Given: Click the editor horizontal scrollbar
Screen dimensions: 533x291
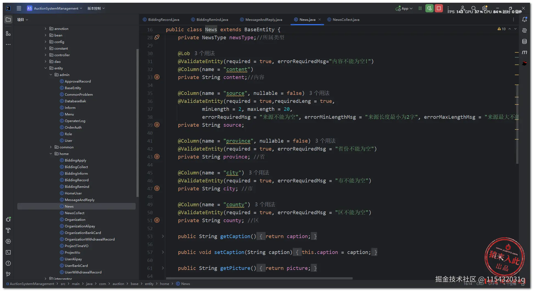Looking at the screenshot, I should point(259,278).
